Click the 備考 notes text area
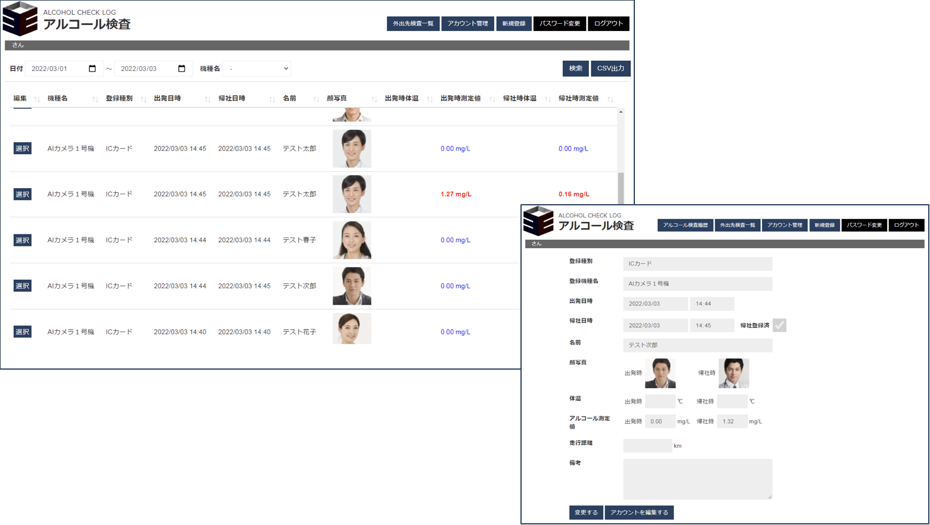Image resolution: width=930 pixels, height=525 pixels. 697,479
